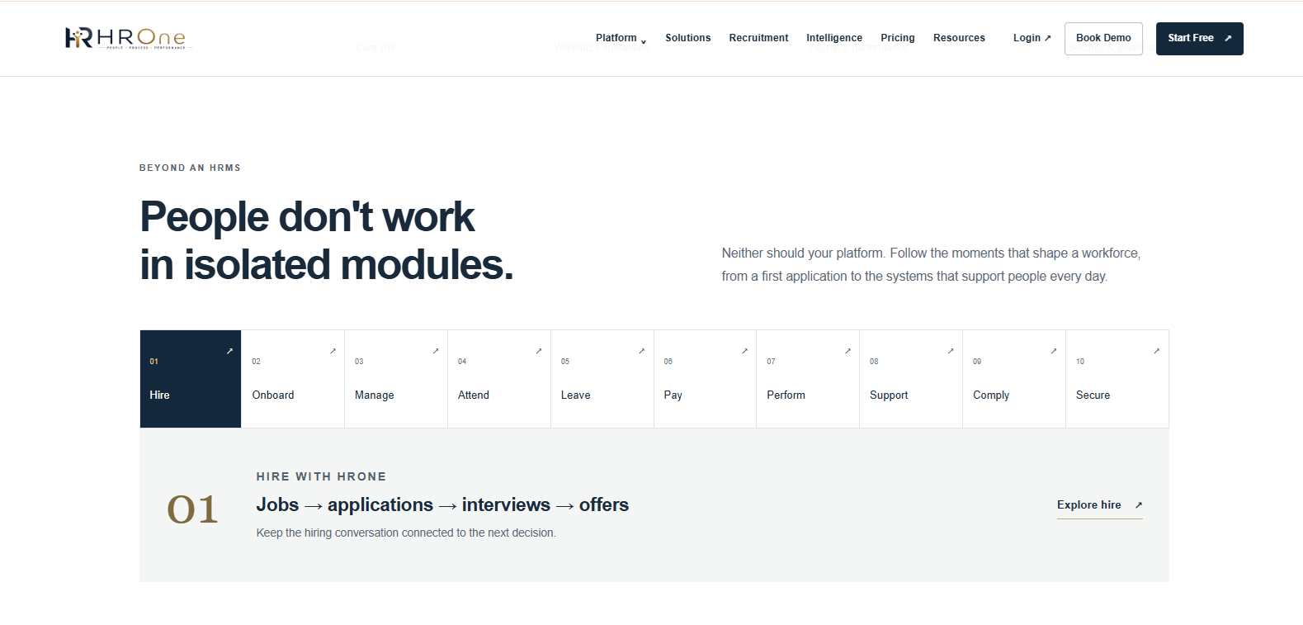Screen dimensions: 1303x625
Task: Open the 04 Attend tab
Action: pyautogui.click(x=499, y=379)
